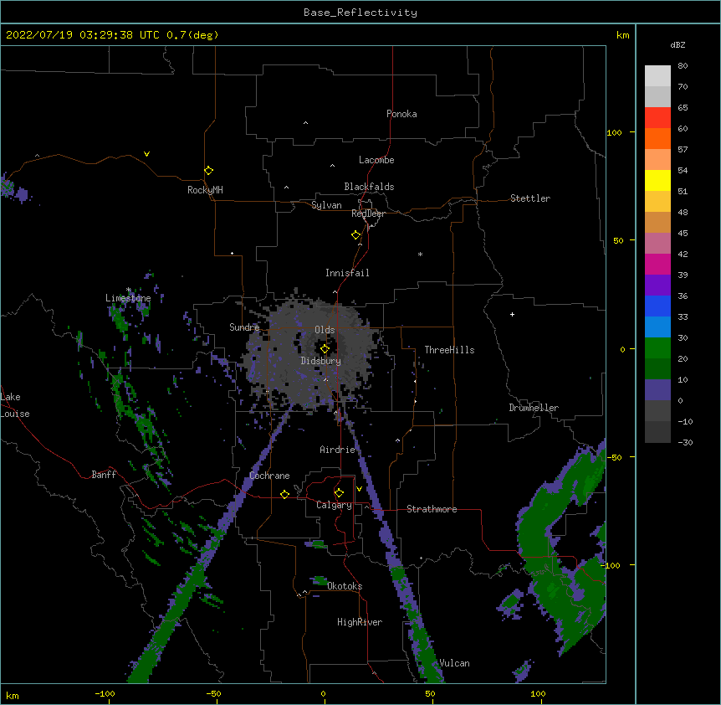This screenshot has height=705, width=721.
Task: Click the Calgary city label
Action: 334,505
